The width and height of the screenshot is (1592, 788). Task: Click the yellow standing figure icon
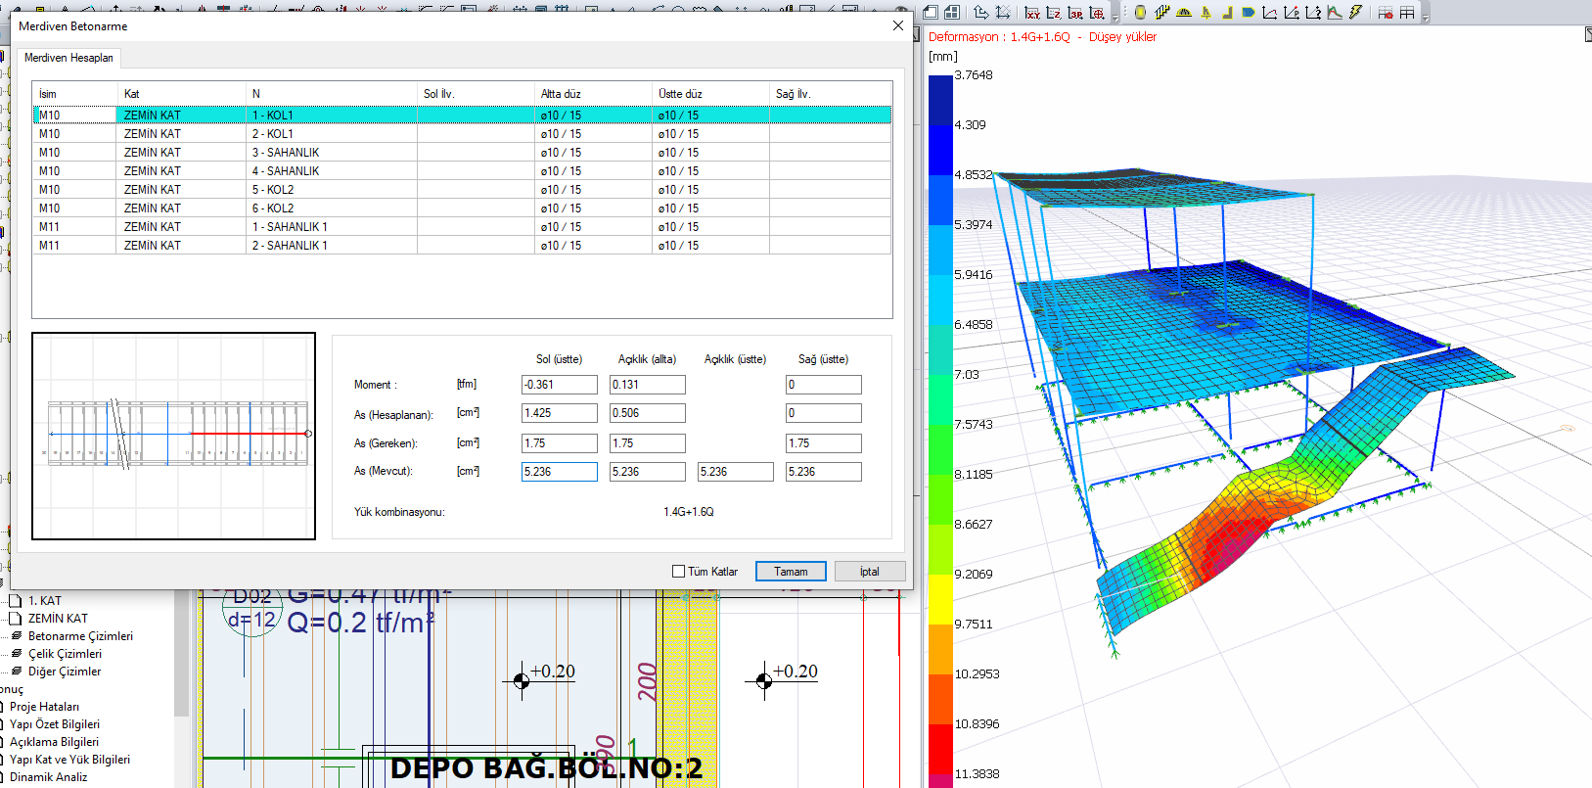point(1205,13)
